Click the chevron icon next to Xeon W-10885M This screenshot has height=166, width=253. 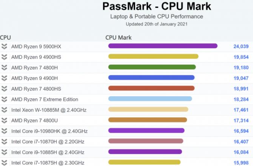(5, 110)
